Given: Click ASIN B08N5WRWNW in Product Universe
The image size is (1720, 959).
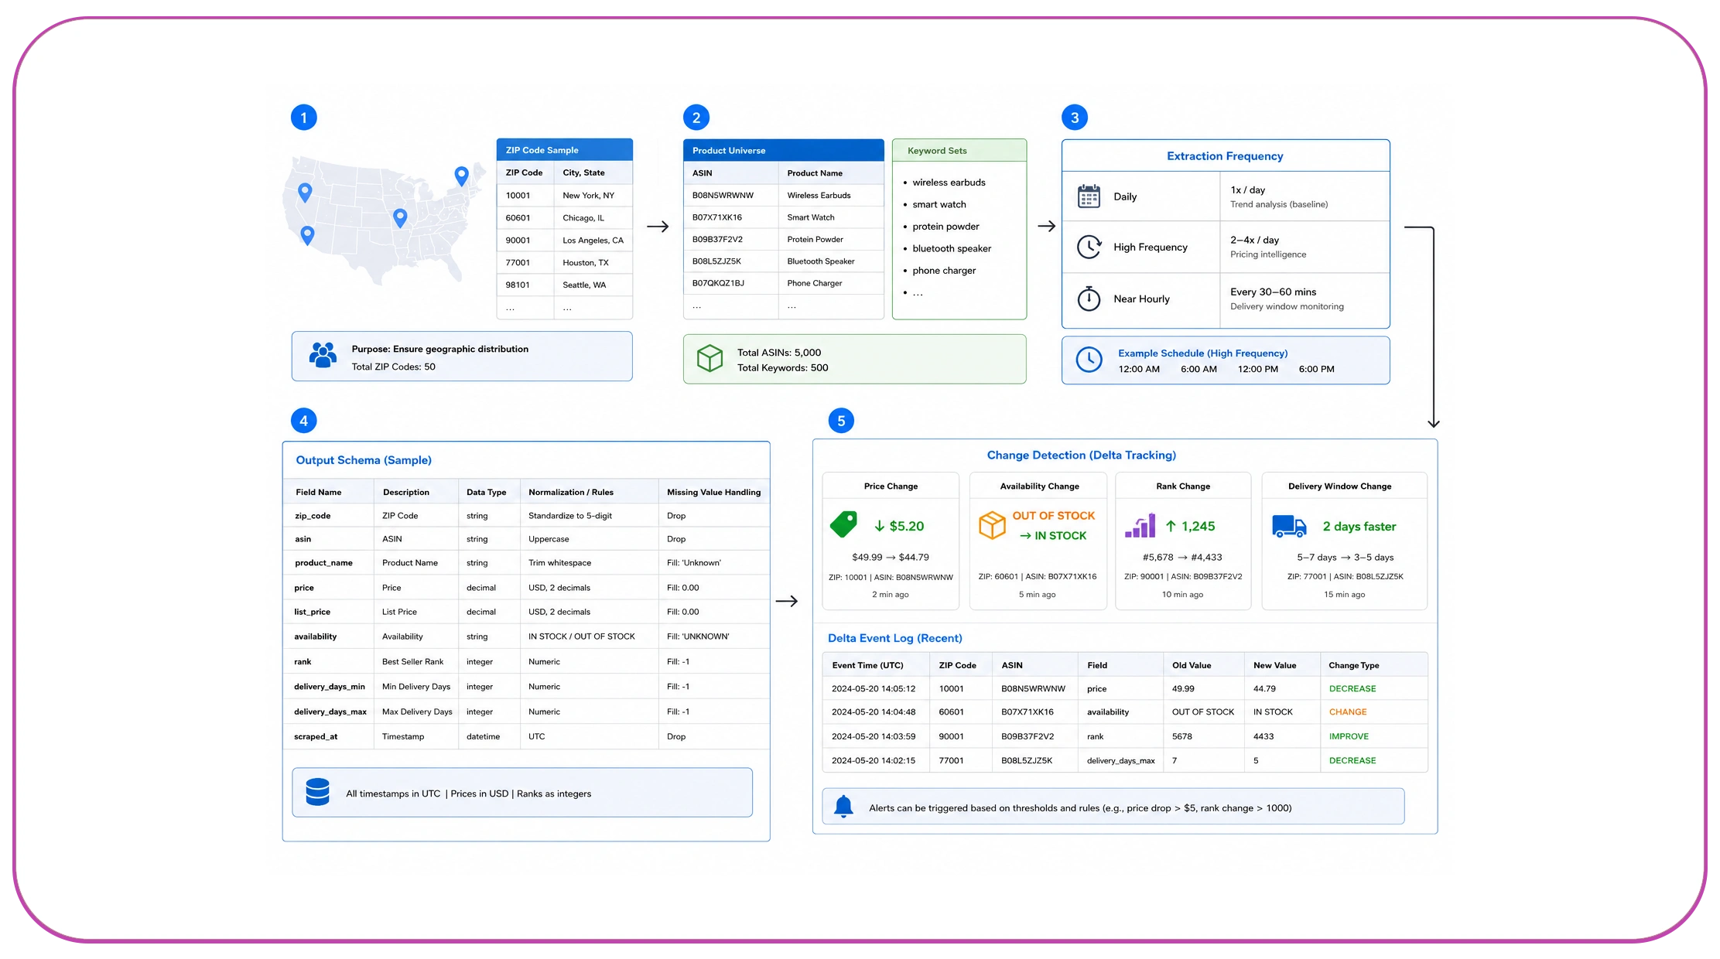Looking at the screenshot, I should (723, 195).
